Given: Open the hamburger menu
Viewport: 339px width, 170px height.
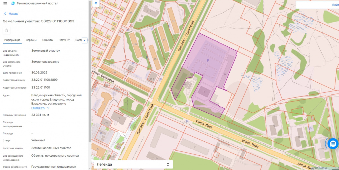Looking at the screenshot, I should tap(5, 3).
